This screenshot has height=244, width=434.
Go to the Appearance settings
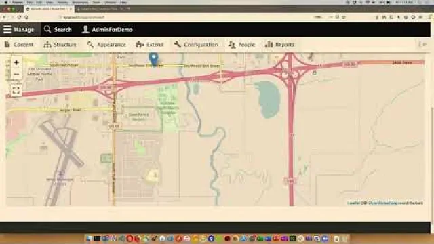[106, 45]
